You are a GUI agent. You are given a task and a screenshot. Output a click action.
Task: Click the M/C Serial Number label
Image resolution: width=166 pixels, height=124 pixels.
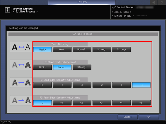pos(123,7)
